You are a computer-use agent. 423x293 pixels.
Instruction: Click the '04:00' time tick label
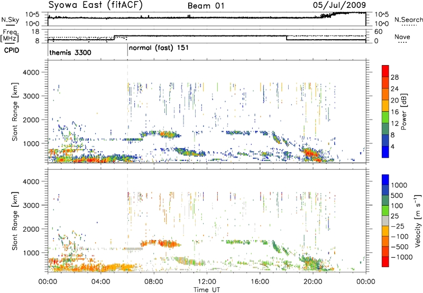100,282
